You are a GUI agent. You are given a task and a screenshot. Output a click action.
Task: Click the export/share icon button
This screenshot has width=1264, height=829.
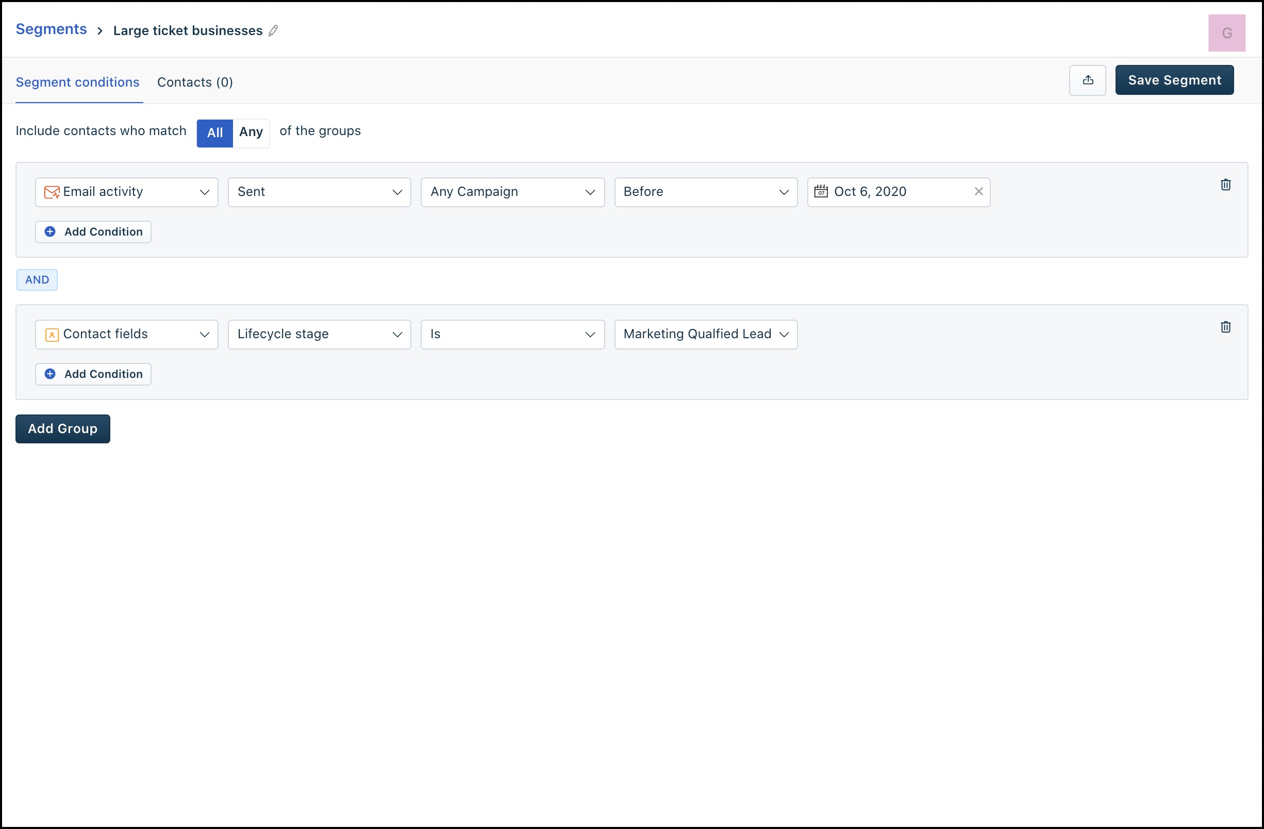click(x=1087, y=81)
